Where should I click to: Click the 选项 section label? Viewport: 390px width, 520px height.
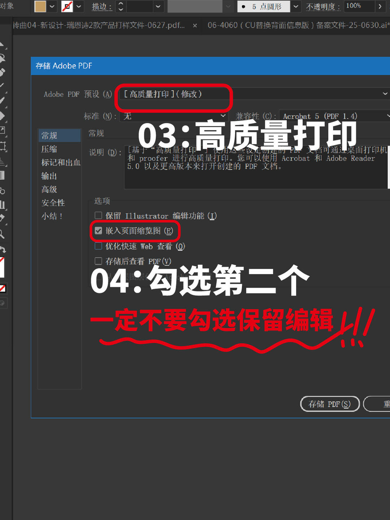coord(102,201)
